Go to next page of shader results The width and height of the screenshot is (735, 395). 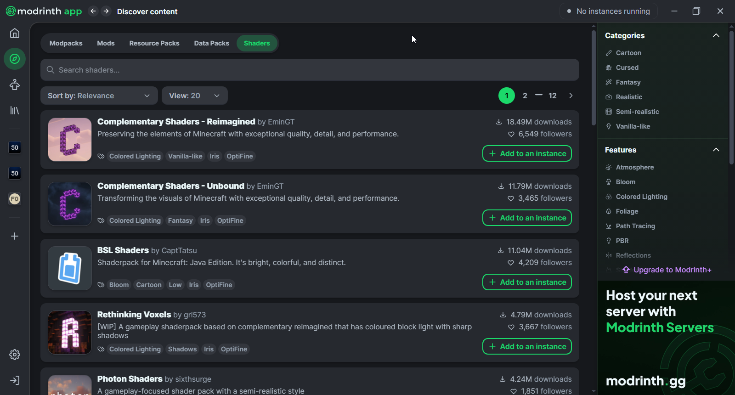point(571,96)
